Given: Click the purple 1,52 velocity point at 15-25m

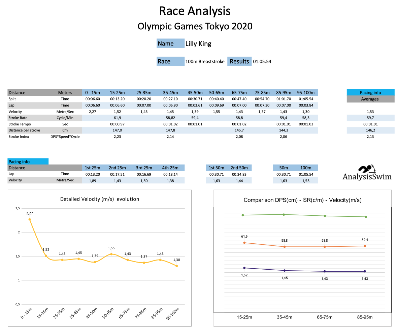Looking at the screenshot, I should point(244,268).
